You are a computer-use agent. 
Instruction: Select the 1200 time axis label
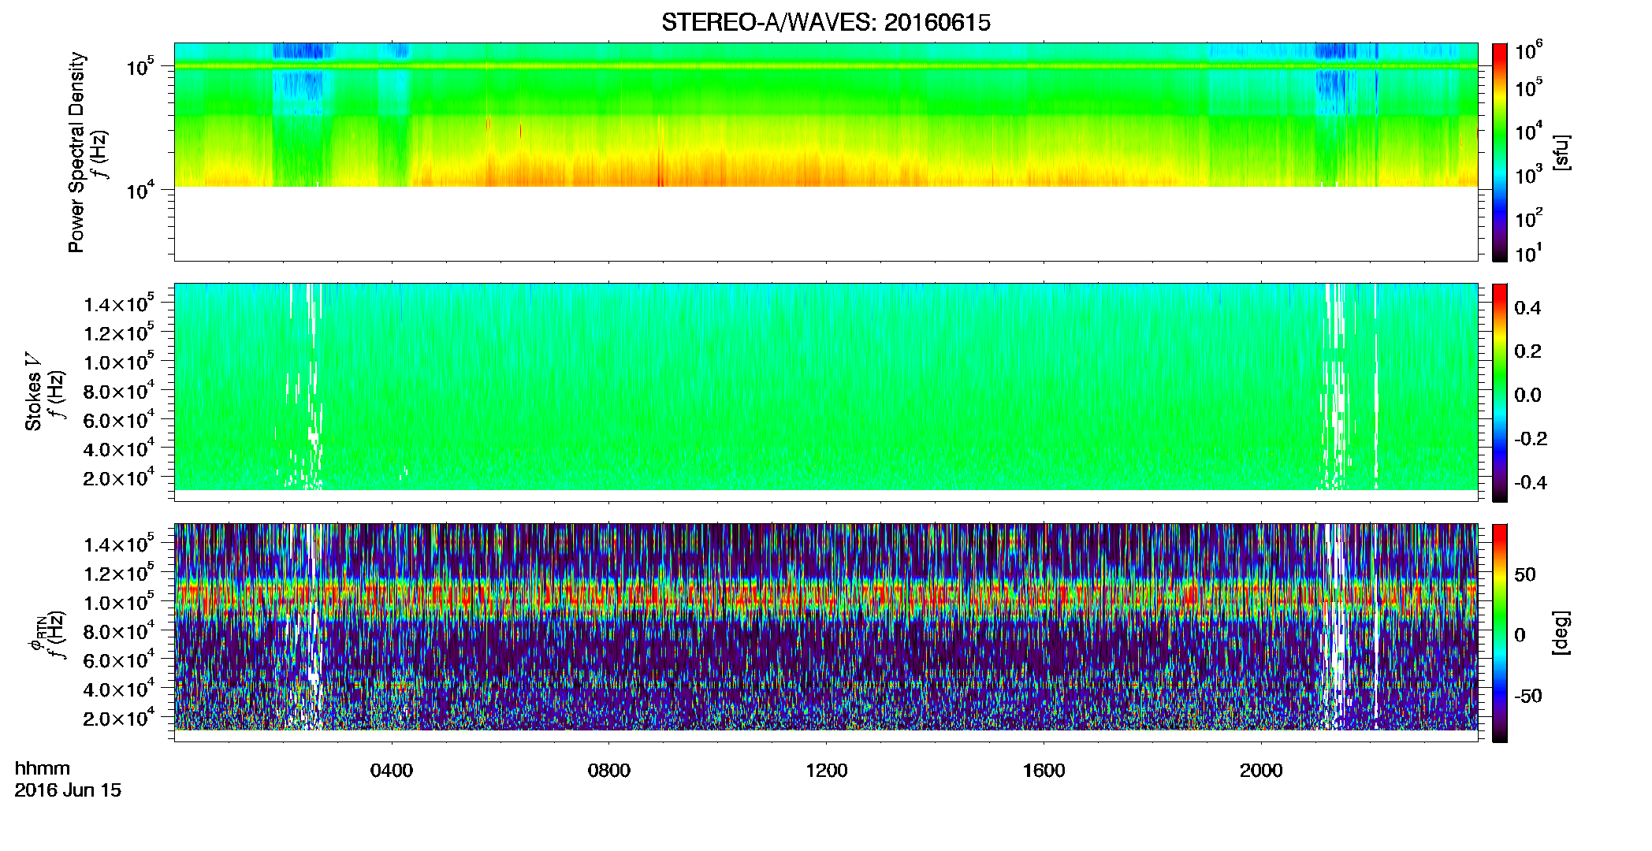(x=827, y=771)
